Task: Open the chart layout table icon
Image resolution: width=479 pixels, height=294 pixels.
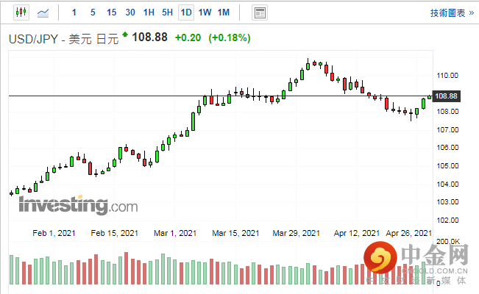Action: point(260,12)
